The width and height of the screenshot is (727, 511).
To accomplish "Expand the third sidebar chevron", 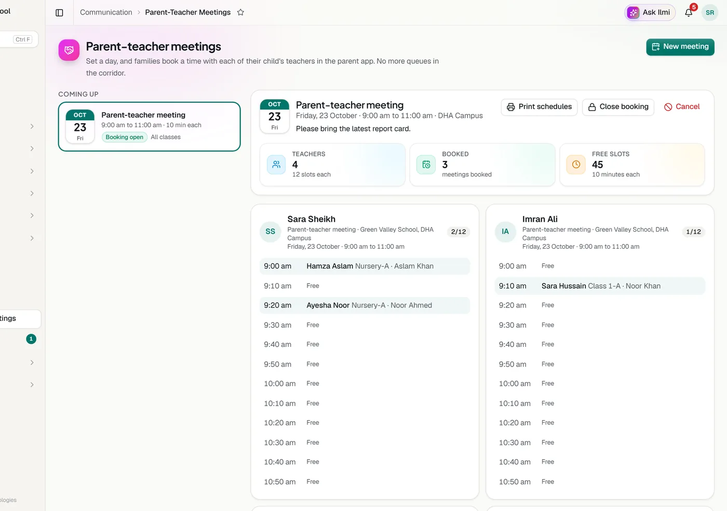I will 32,171.
